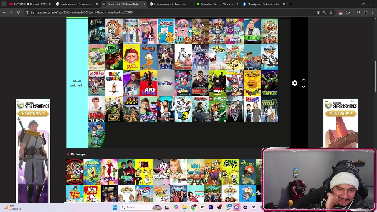Open Discord from taskbar

pos(237,207)
